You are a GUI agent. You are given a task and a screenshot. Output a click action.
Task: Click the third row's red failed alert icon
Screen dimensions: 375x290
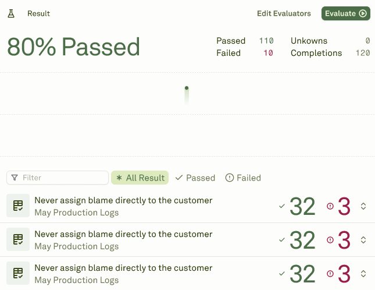point(330,274)
